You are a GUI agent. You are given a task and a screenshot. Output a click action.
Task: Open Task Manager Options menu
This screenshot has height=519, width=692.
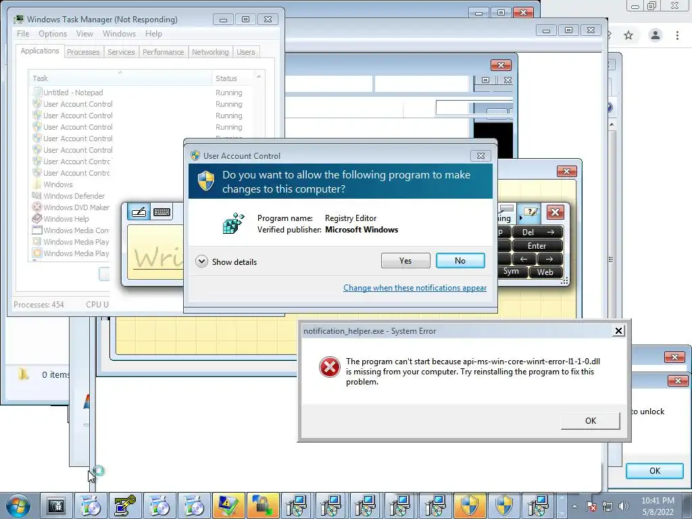53,34
